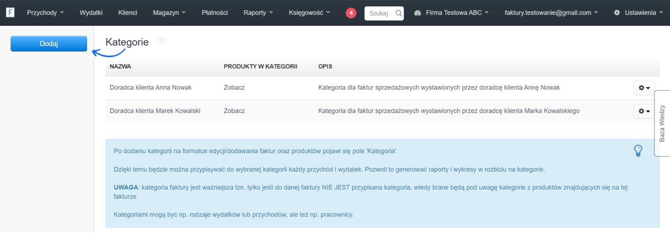Viewport: 670px width, 234px height.
Task: Expand the Przychody menu
Action: (45, 13)
